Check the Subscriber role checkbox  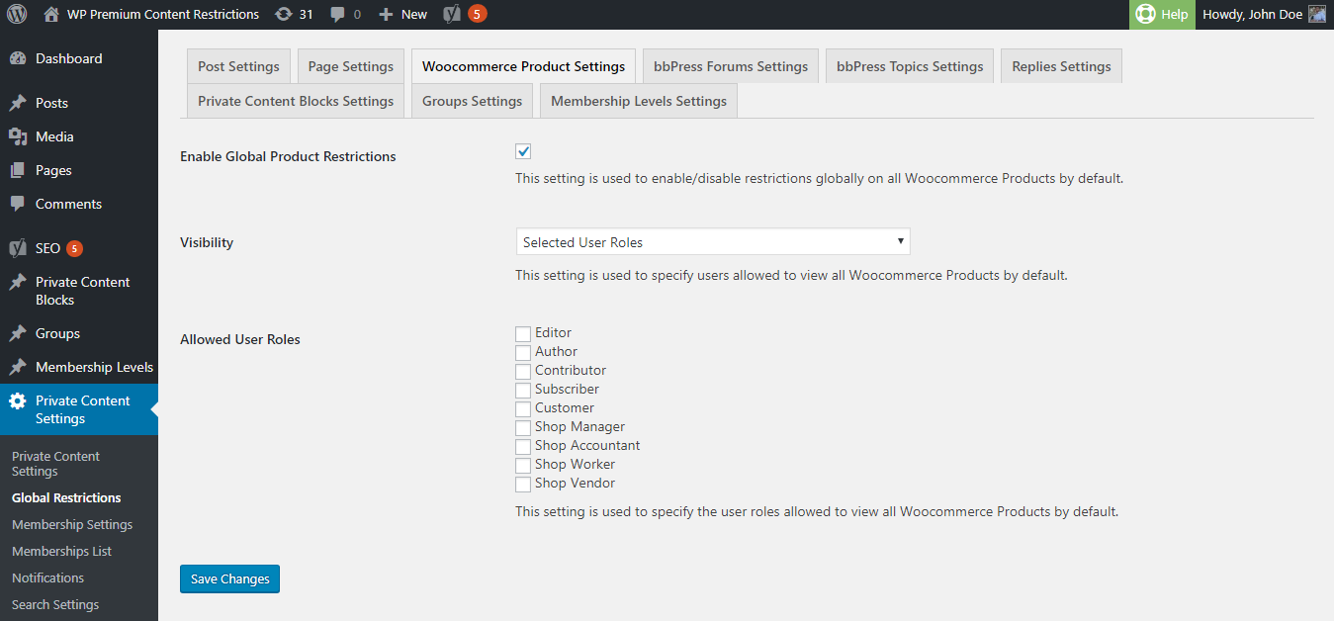[523, 391]
